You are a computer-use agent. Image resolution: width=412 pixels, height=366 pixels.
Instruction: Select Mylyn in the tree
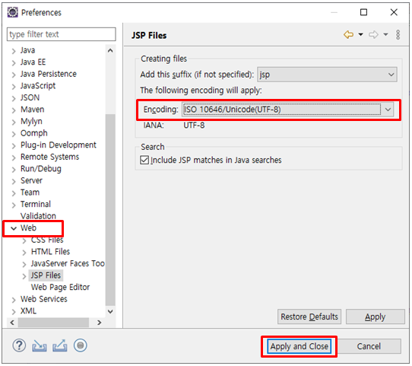pos(31,121)
